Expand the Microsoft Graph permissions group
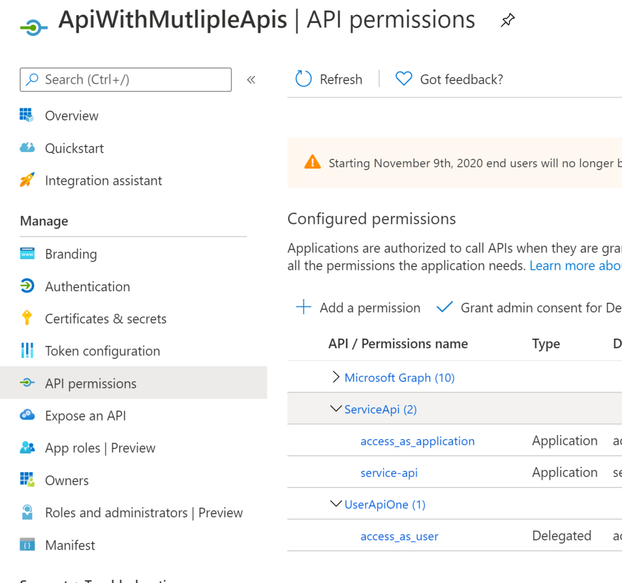This screenshot has height=583, width=622. (x=335, y=377)
